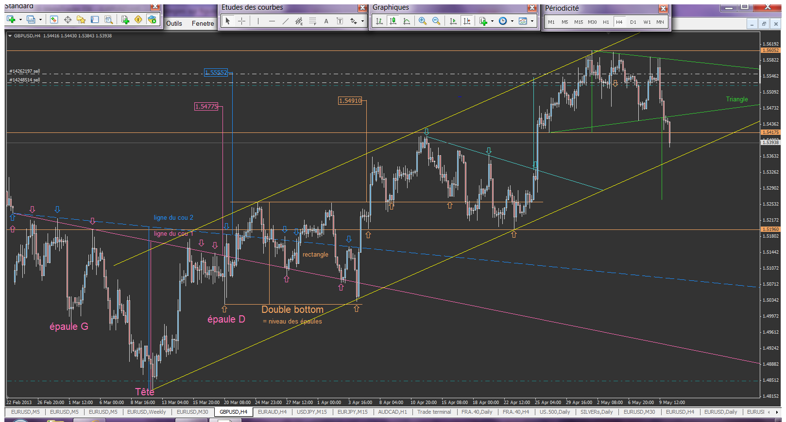Open the Outils menu
786x422 pixels.
click(x=174, y=23)
